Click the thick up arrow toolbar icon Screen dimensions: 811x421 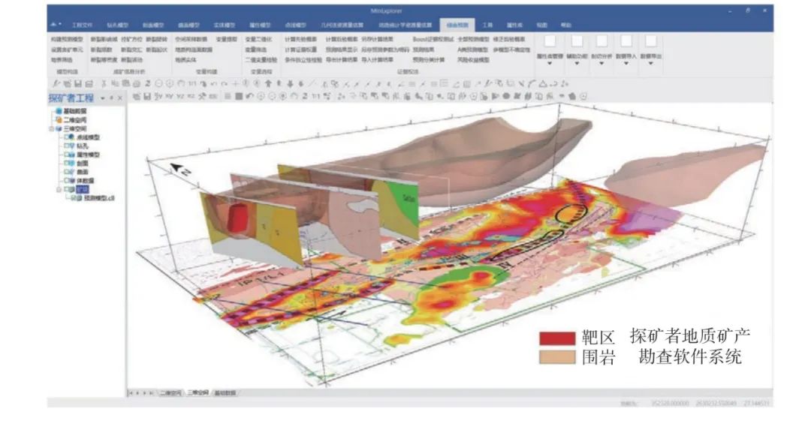tap(268, 83)
